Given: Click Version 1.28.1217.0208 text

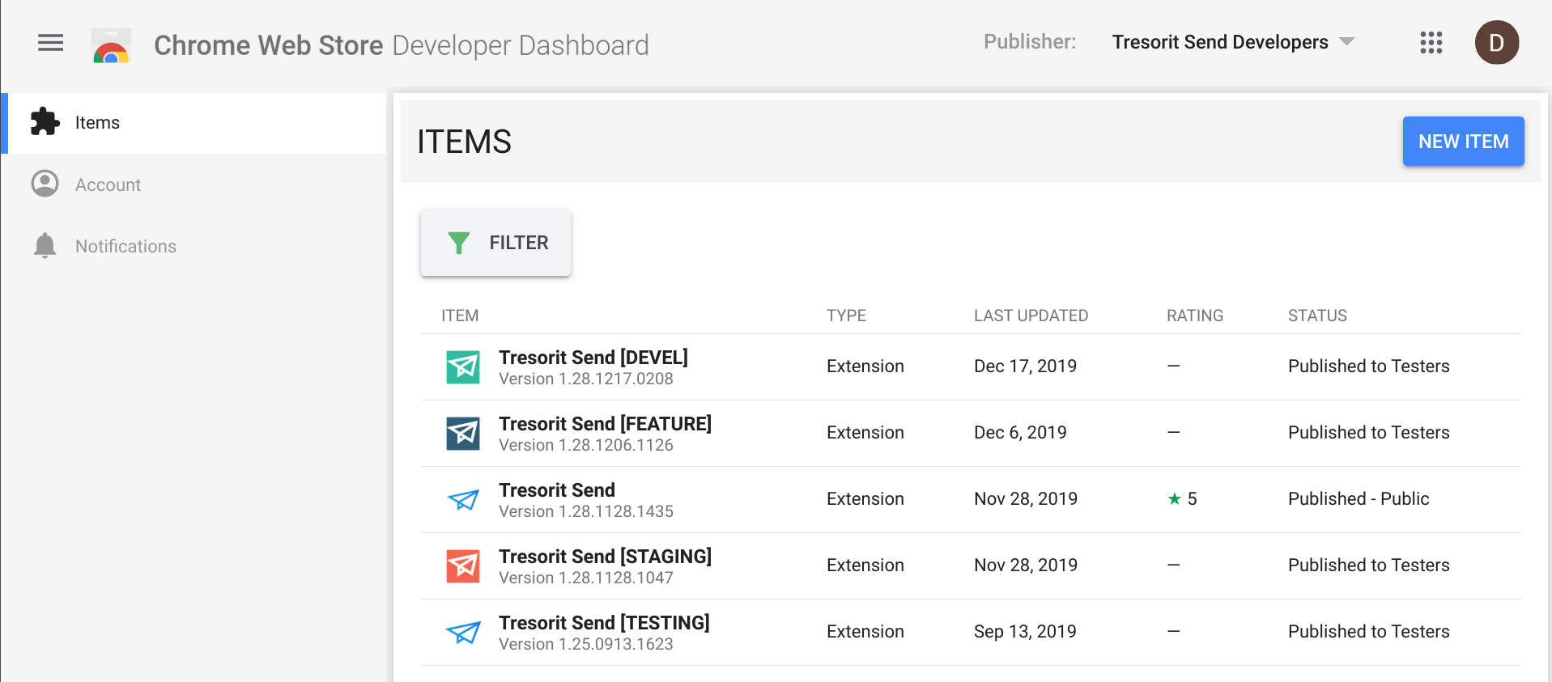Looking at the screenshot, I should pos(586,379).
